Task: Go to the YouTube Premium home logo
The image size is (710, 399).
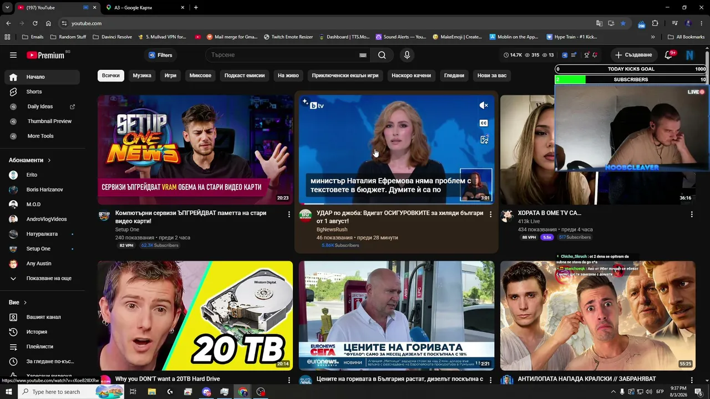Action: pos(45,55)
